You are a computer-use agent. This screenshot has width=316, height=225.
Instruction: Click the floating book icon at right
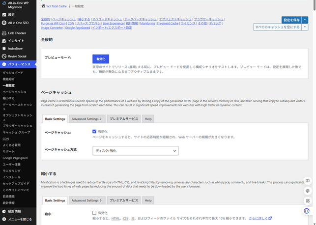tap(308, 181)
